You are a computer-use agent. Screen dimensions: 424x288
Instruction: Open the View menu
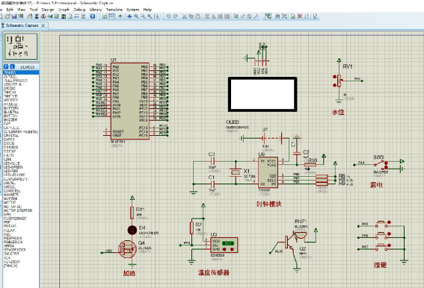coord(21,10)
